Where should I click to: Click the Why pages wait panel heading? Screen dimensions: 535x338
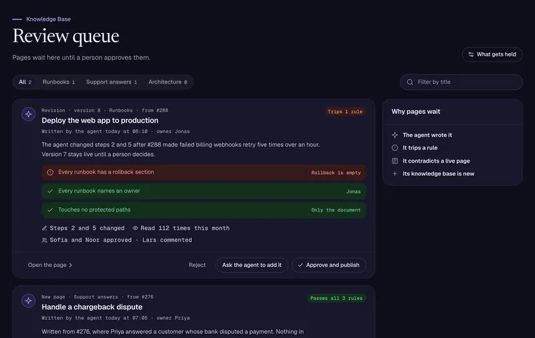416,112
